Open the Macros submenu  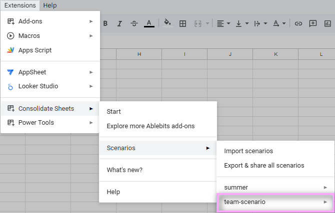pyautogui.click(x=50, y=36)
